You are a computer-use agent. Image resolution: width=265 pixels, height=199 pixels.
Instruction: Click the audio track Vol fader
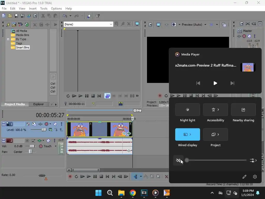(x=32, y=146)
